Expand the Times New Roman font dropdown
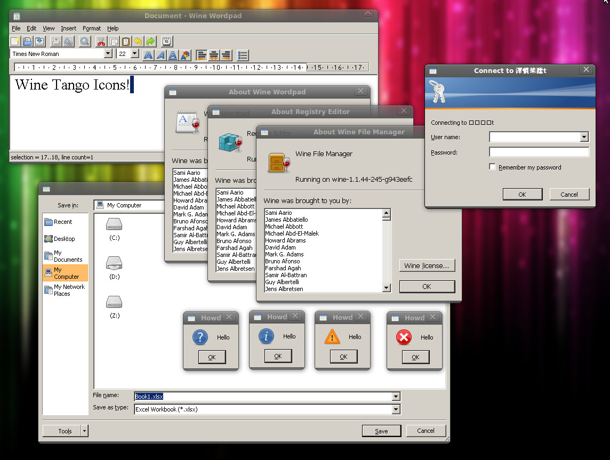610x460 pixels. [108, 54]
